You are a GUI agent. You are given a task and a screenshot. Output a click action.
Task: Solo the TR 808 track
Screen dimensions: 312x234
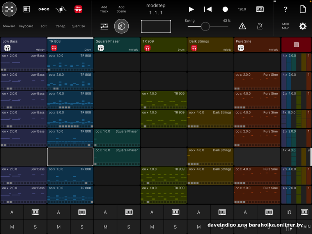pyautogui.click(x=82, y=227)
